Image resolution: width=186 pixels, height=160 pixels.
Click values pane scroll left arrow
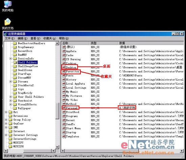pos(63,151)
